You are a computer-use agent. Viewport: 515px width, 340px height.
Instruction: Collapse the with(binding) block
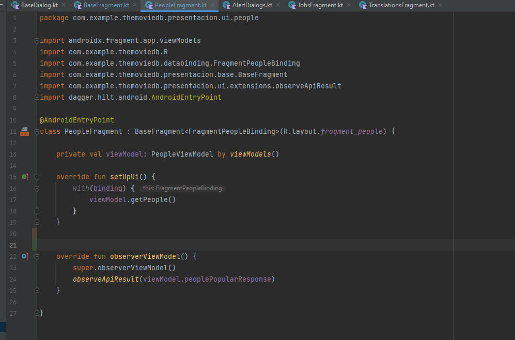point(36,188)
